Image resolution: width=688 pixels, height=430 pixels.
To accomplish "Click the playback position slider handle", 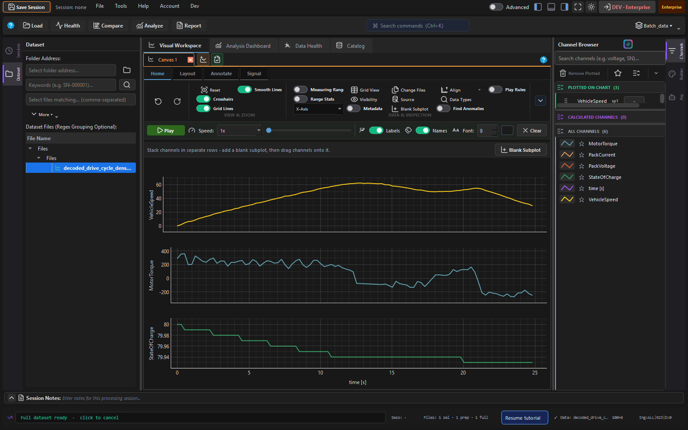I will [269, 130].
